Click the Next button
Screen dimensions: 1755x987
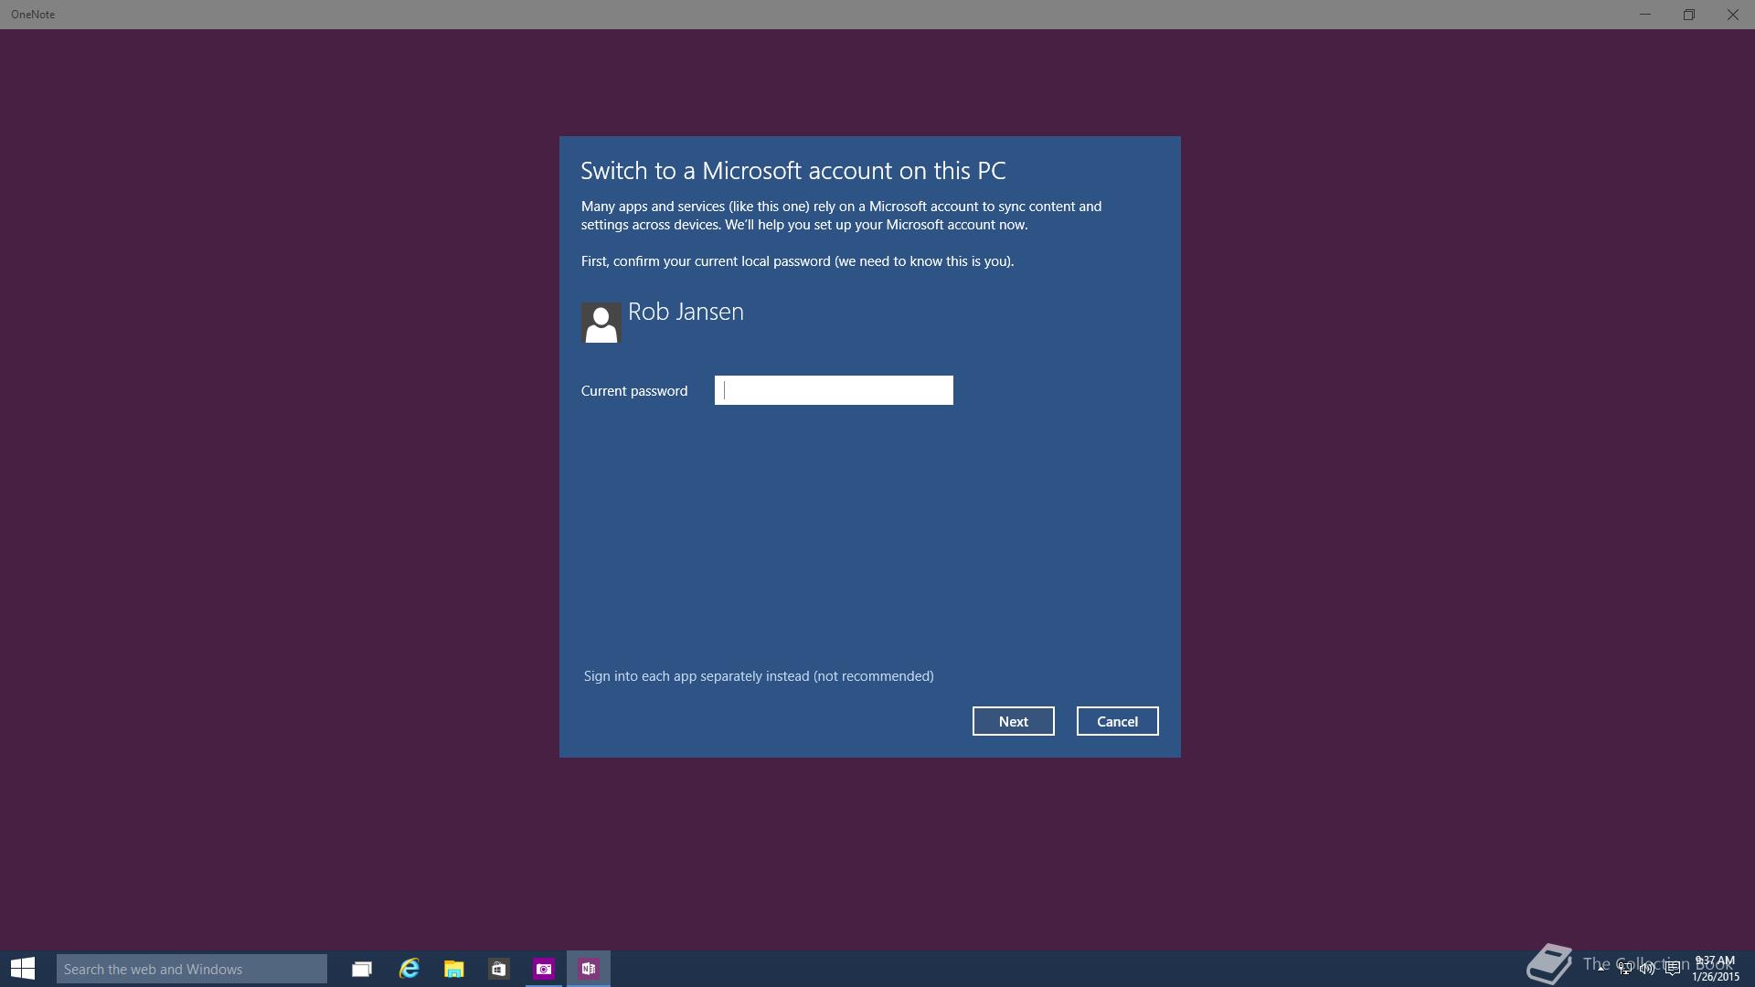[1013, 721]
